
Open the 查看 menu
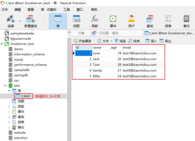[x=31, y=9]
